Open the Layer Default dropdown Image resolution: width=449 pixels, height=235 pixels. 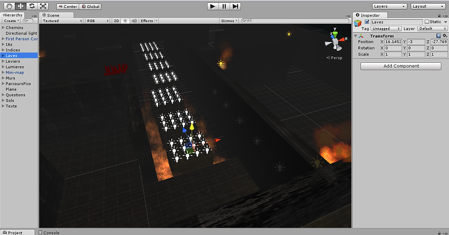coord(433,29)
